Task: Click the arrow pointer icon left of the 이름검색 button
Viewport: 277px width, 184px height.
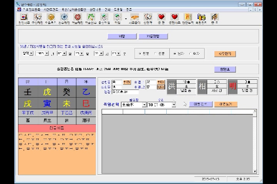Action: (x=185, y=104)
